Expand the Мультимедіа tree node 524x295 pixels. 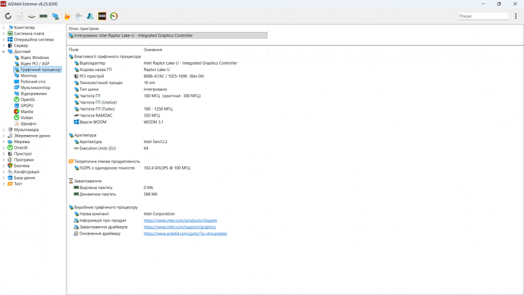[3, 130]
